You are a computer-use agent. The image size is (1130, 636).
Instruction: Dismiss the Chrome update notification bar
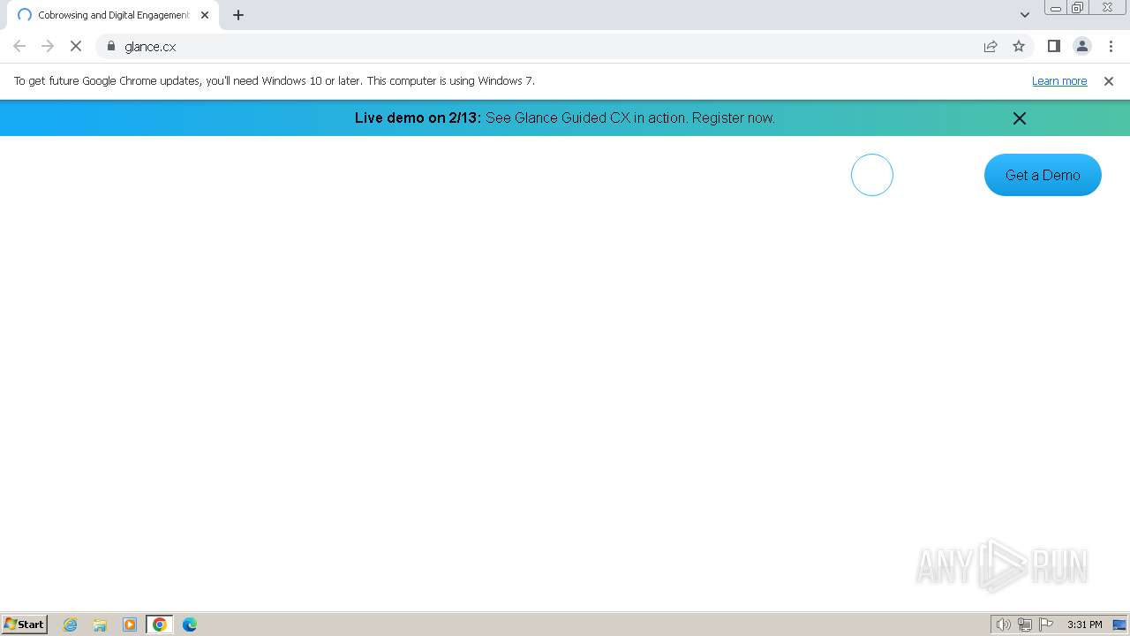pos(1109,80)
